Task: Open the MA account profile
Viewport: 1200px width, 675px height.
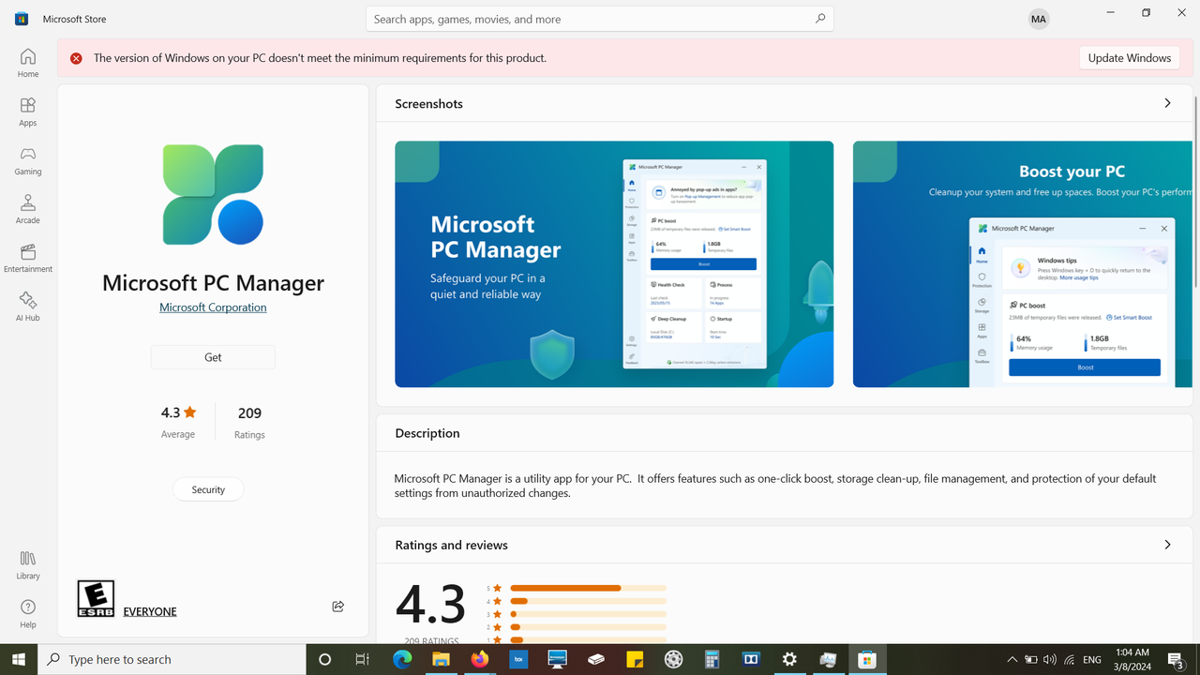Action: click(1038, 19)
